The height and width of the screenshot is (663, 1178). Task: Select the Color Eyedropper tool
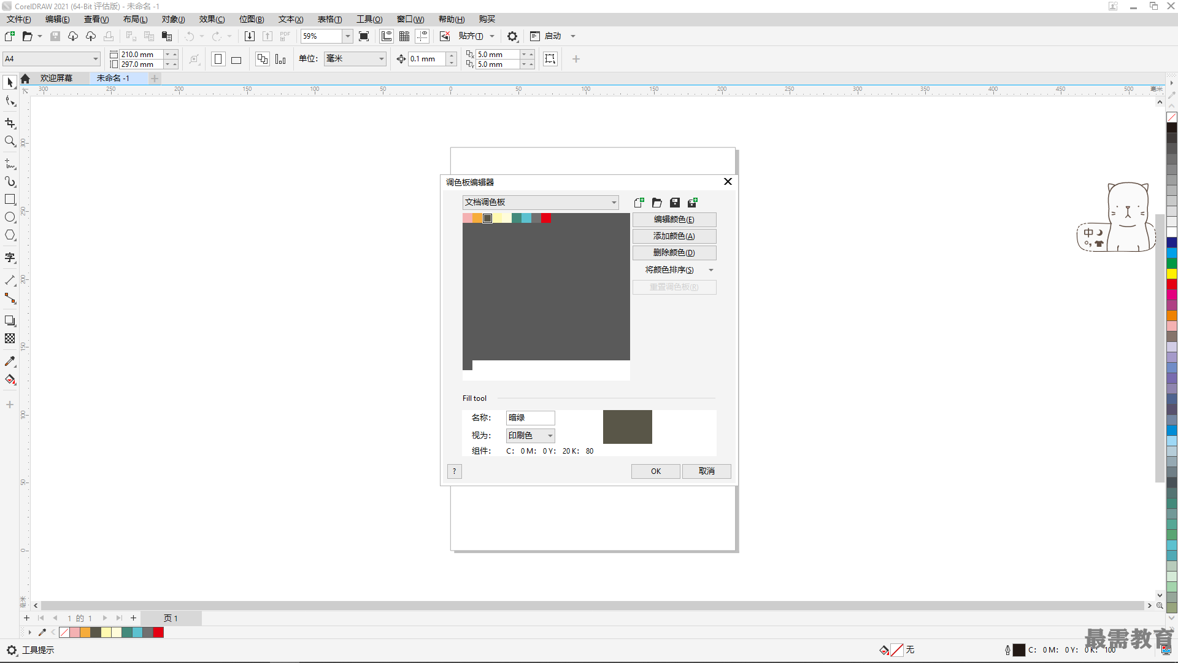(10, 362)
